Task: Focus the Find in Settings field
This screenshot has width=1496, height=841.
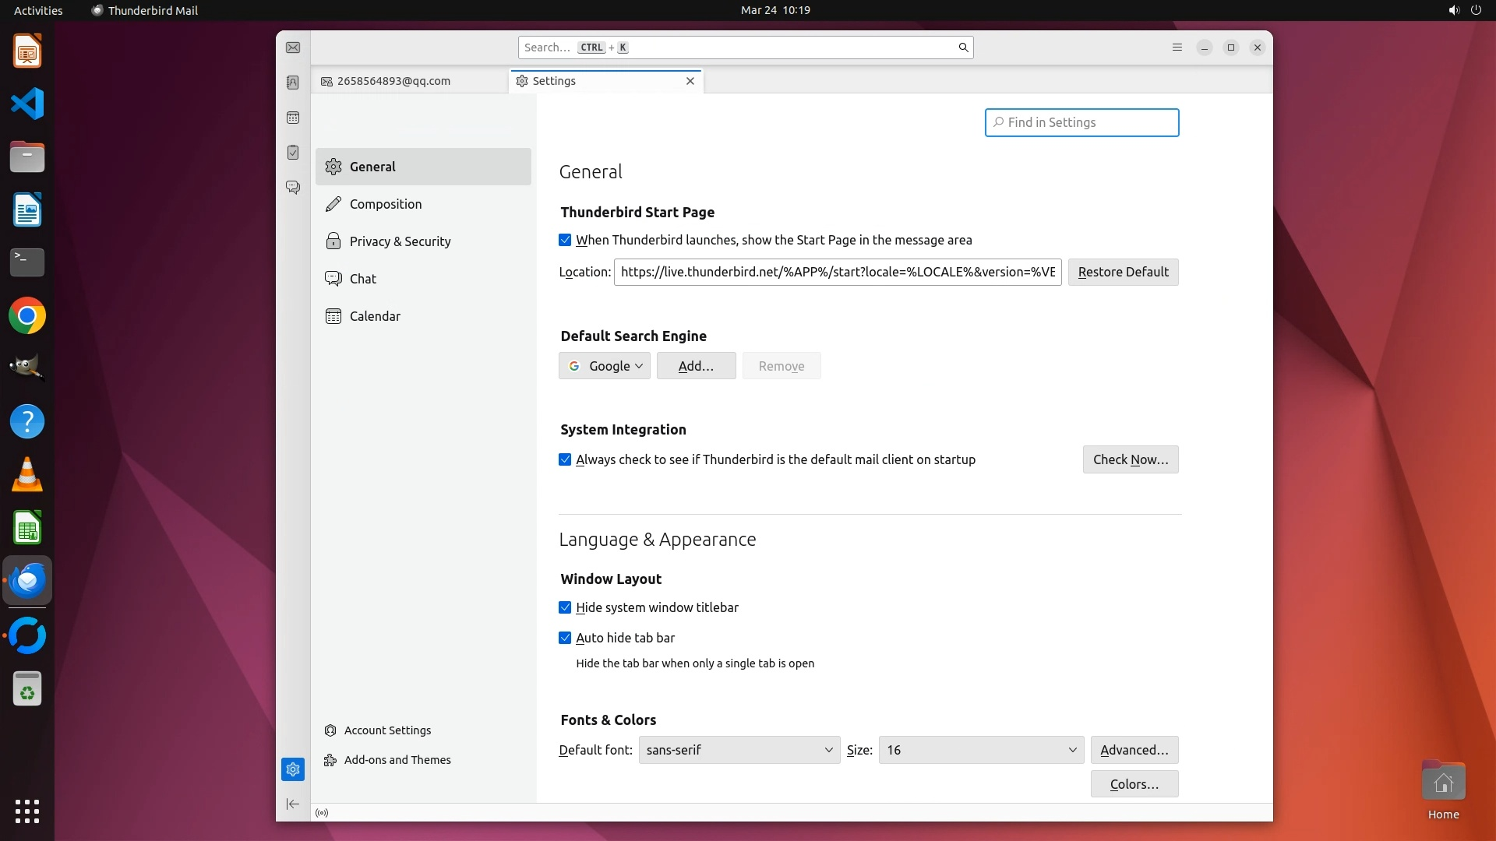Action: (1081, 122)
